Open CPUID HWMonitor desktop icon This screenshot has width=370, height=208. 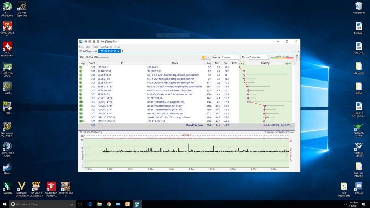(x=7, y=49)
